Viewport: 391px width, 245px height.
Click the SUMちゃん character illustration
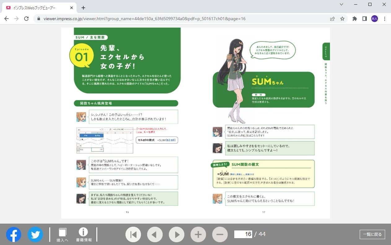coord(233,81)
